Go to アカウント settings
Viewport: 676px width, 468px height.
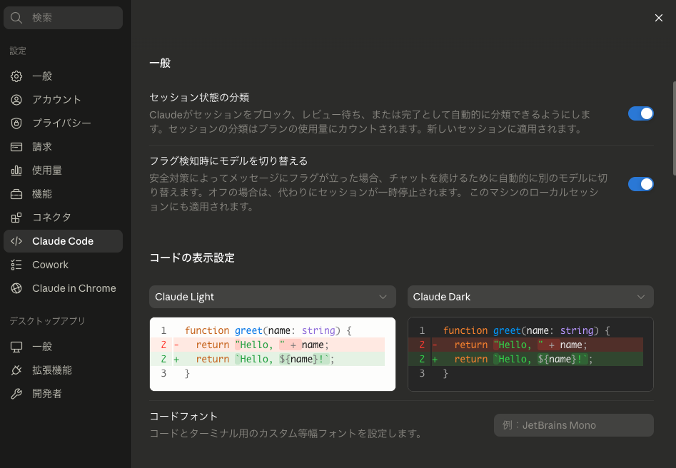click(63, 100)
